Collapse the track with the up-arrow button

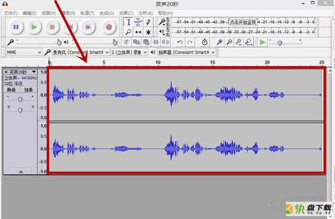[21, 172]
